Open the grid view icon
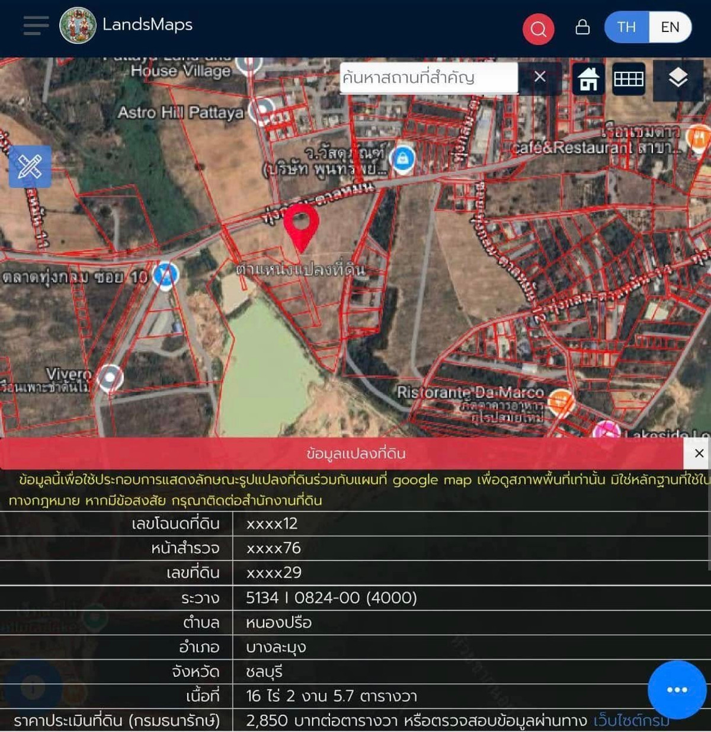This screenshot has height=732, width=711. 629,78
